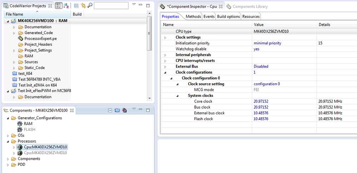Expand the CPU interrupts/resets group
Viewport: 357px width, 173px height.
[165, 61]
